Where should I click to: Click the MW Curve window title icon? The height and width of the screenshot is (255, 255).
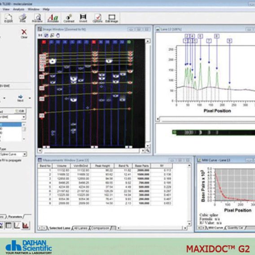[x=199, y=160]
